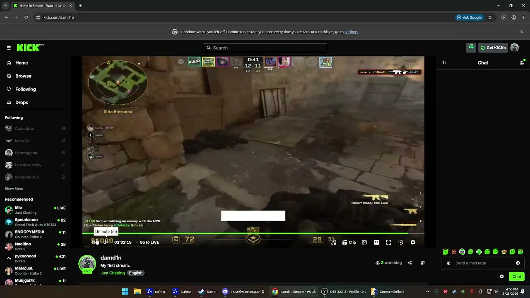Viewport: 530px width, 298px height.
Task: Collapse the chat panel
Action: 445,63
